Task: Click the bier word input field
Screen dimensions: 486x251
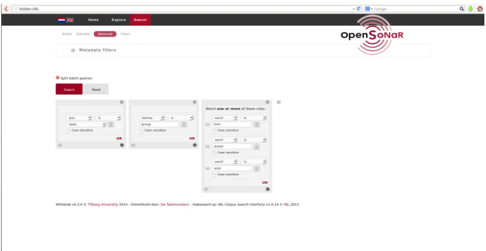Action: [x=232, y=124]
